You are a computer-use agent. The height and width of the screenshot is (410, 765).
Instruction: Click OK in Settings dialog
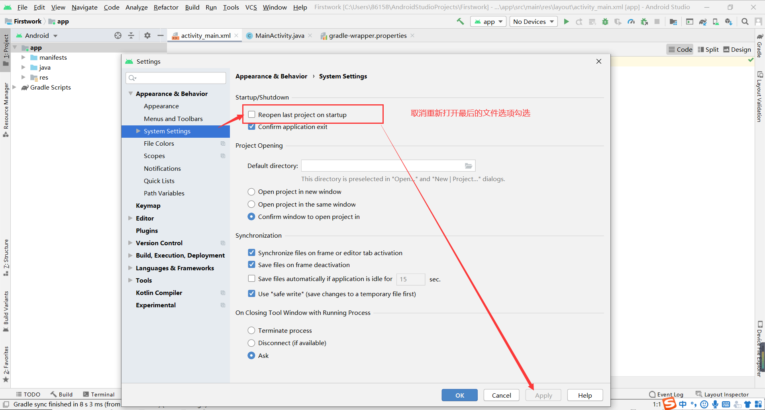click(459, 395)
